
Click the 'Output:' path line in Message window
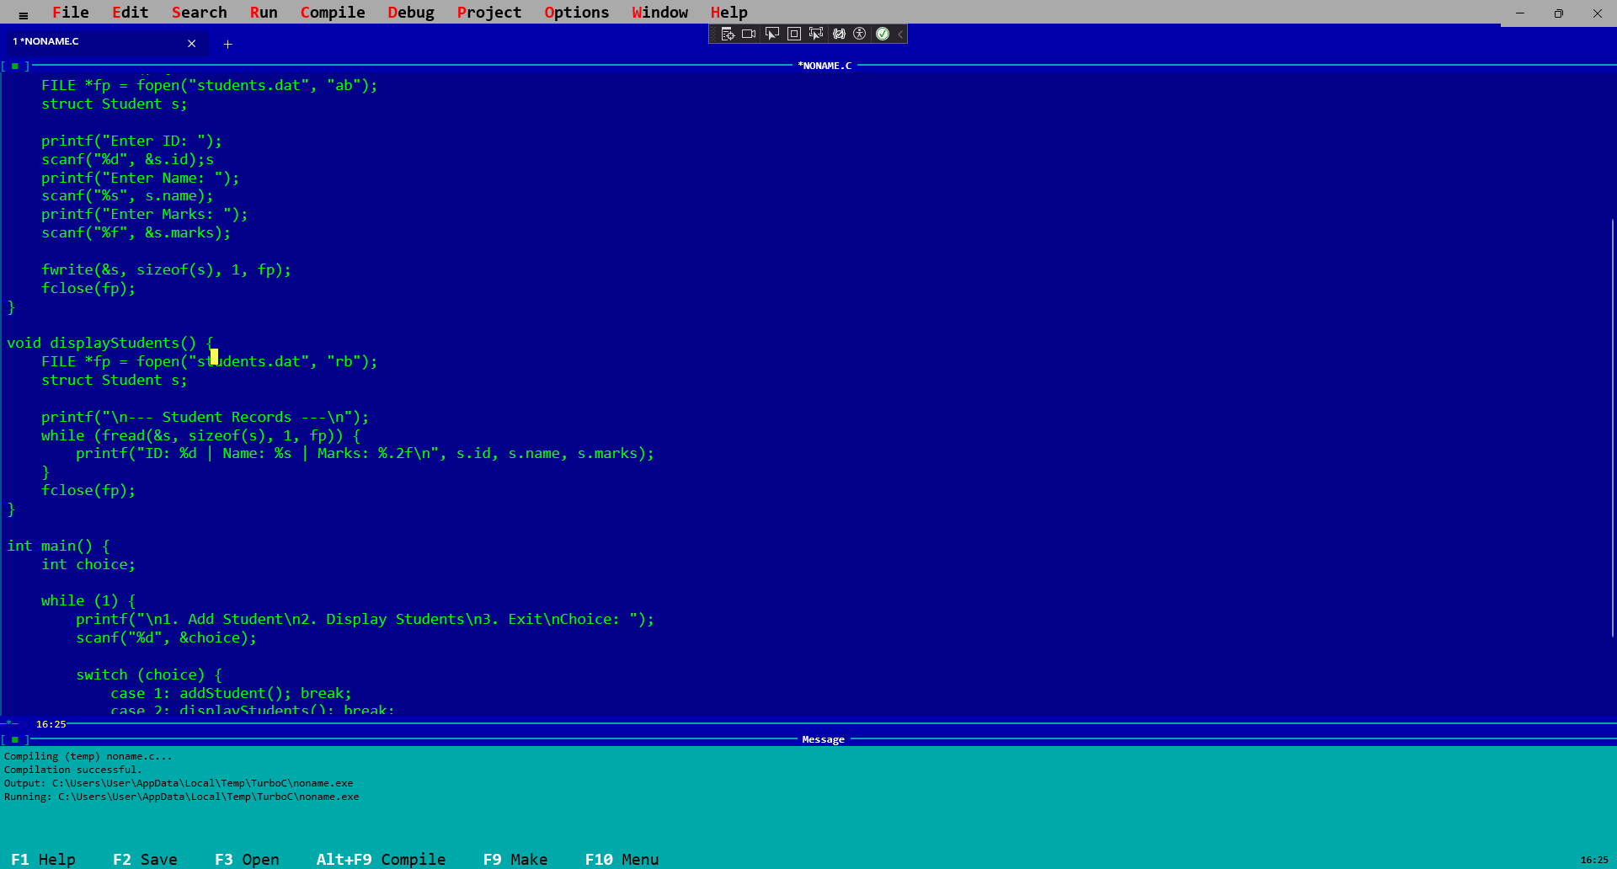[x=179, y=783]
